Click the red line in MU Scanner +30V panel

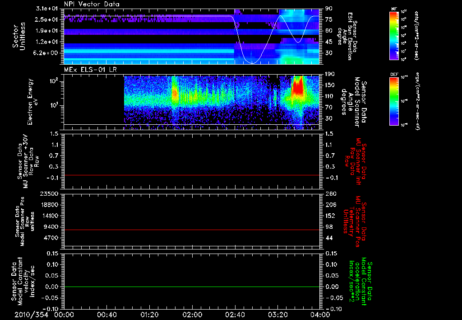(x=191, y=175)
